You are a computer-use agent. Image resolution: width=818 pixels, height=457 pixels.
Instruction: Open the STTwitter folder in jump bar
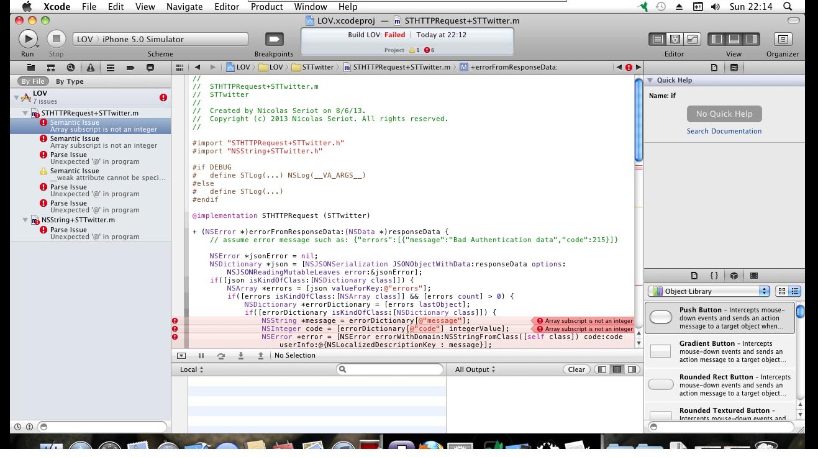click(x=313, y=67)
